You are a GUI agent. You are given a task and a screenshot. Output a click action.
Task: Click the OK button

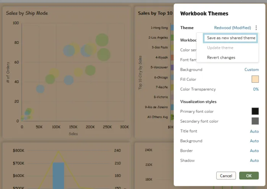(249, 176)
